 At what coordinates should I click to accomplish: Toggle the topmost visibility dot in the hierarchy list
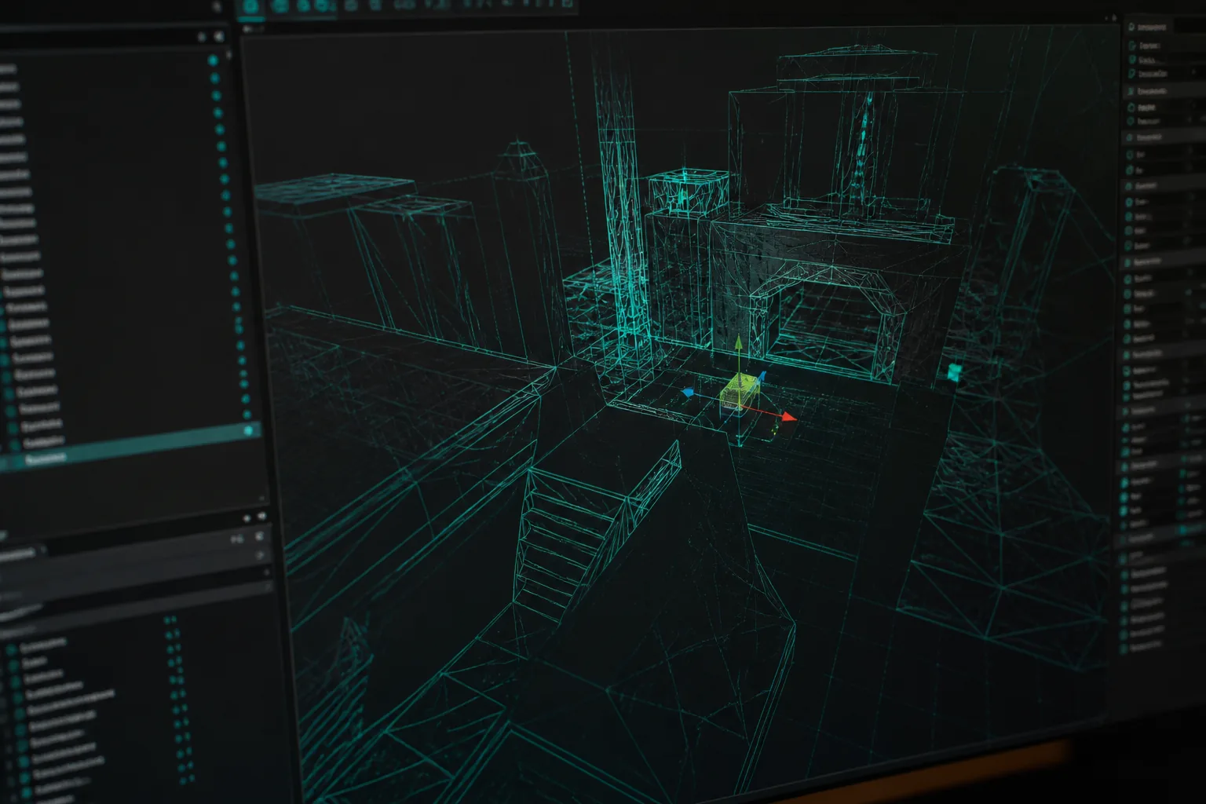pos(213,60)
